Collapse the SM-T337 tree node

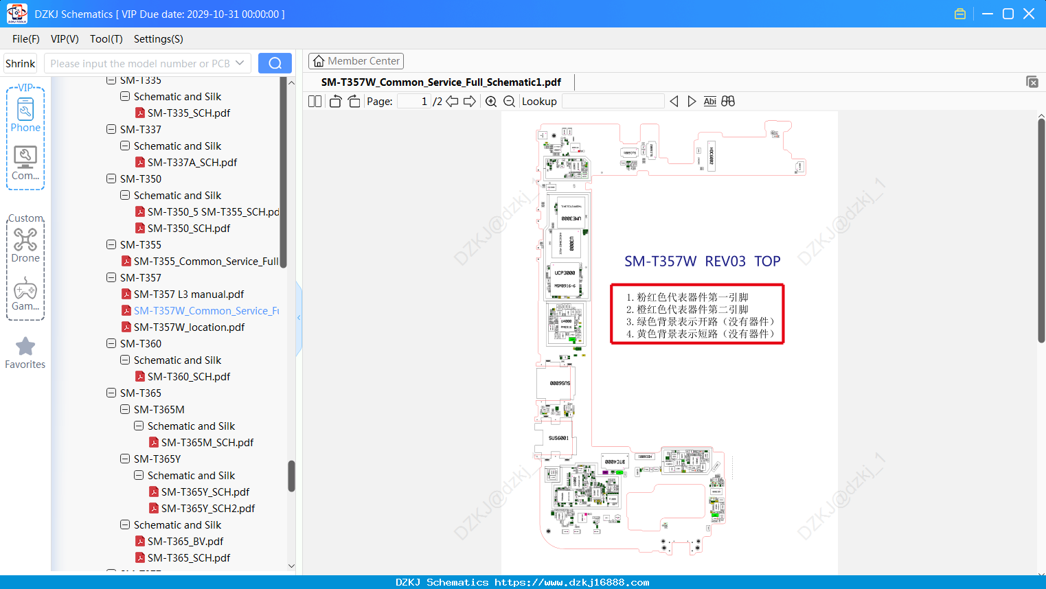click(x=111, y=129)
